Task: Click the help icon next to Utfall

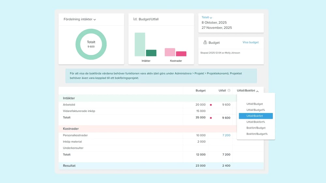Action: pyautogui.click(x=229, y=91)
